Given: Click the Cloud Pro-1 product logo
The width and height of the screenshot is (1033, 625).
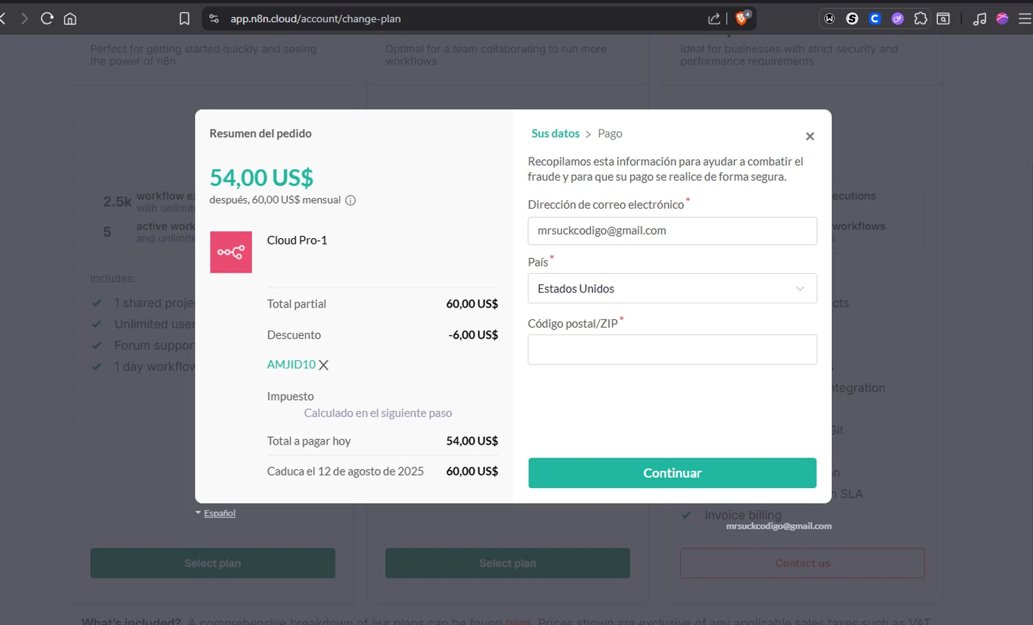Looking at the screenshot, I should click(231, 252).
